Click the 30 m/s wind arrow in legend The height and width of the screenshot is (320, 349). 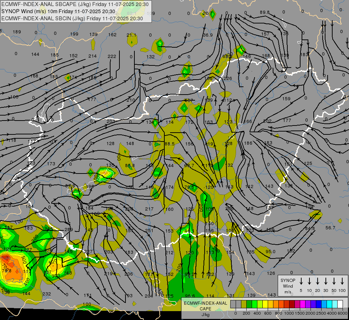(325, 281)
